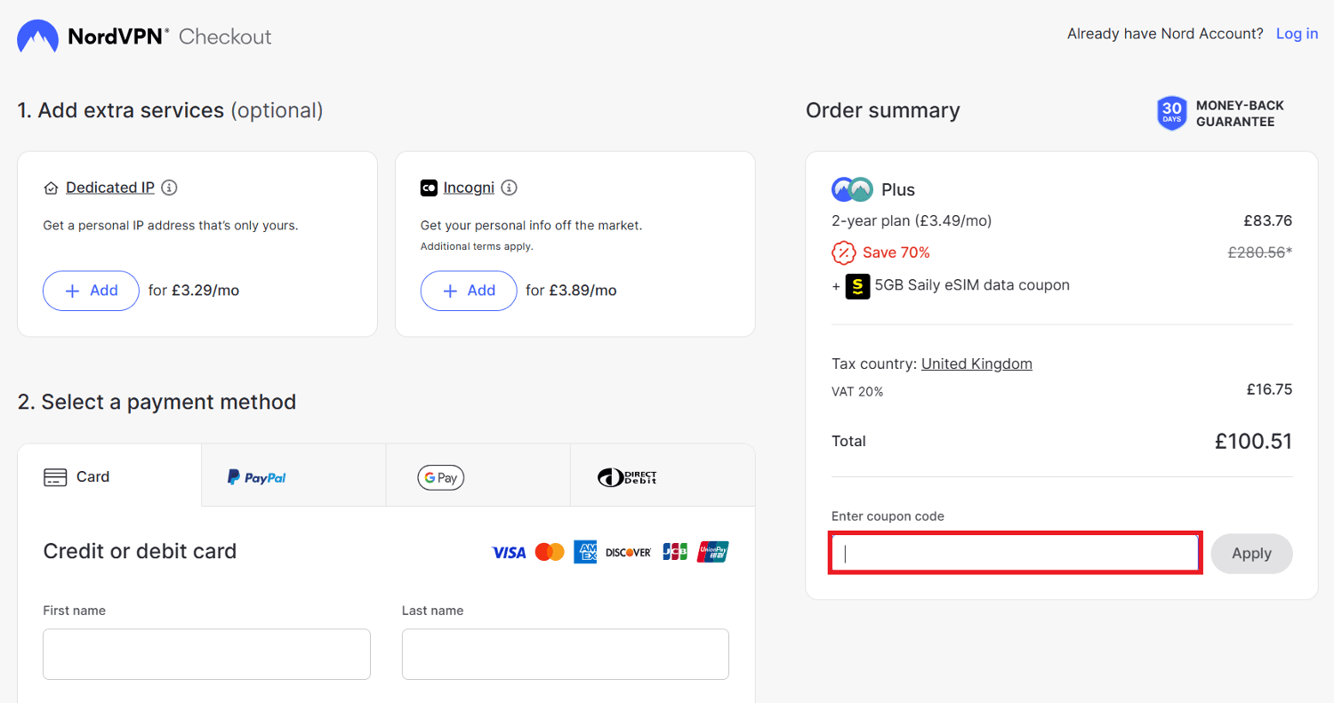Click the Dedicated IP house icon
1334x703 pixels.
51,188
